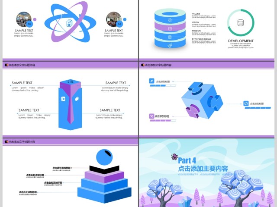Viewport: 277px width, 207px height.
Task: Click the VALUES label in the list
Action: point(196,14)
